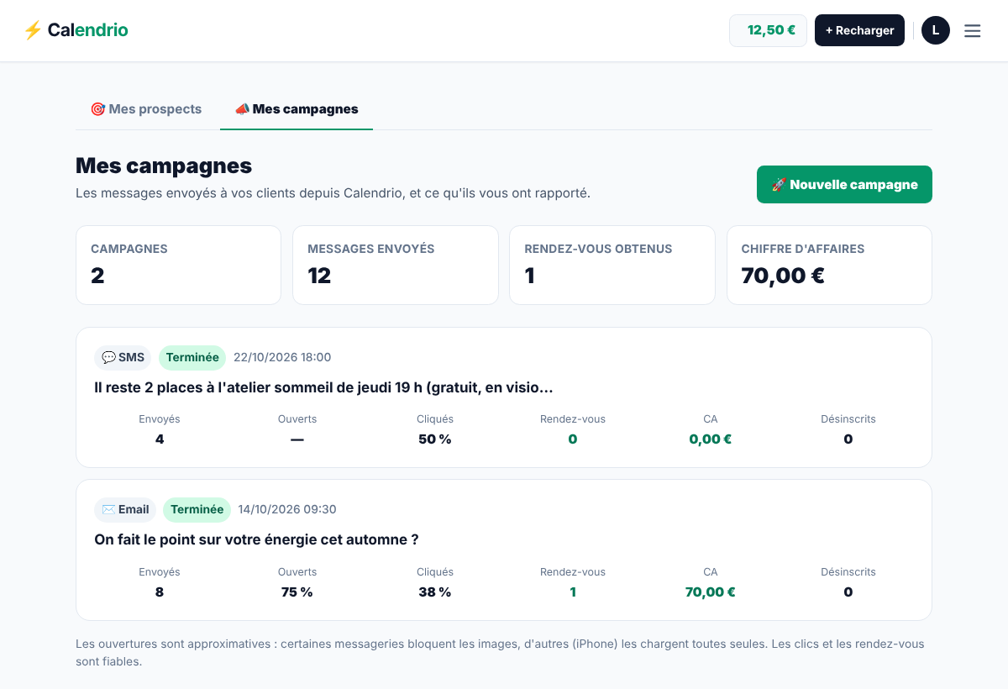This screenshot has height=689, width=1008.
Task: Click the 12,50 € balance
Action: (768, 30)
